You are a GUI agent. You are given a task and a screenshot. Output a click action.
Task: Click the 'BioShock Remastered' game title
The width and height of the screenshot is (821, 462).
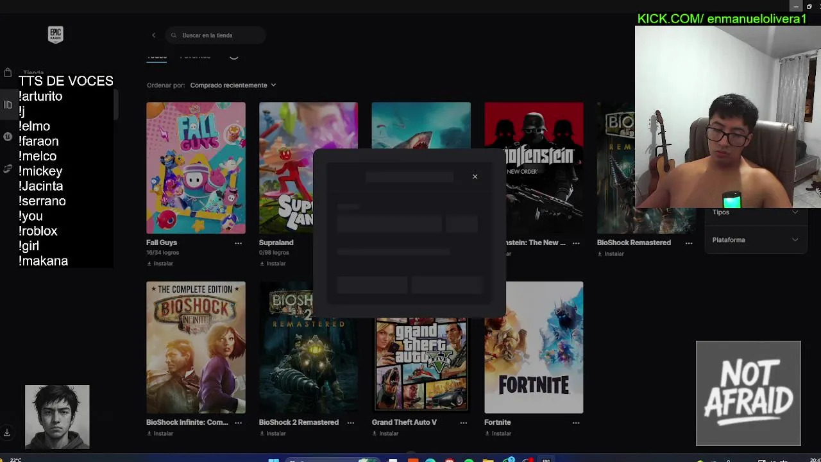pos(634,243)
